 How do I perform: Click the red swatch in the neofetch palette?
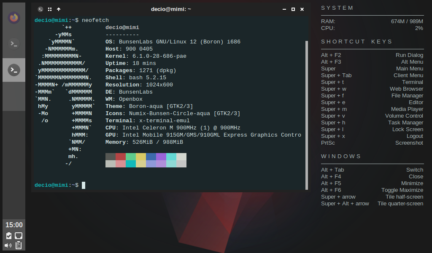pyautogui.click(x=120, y=156)
